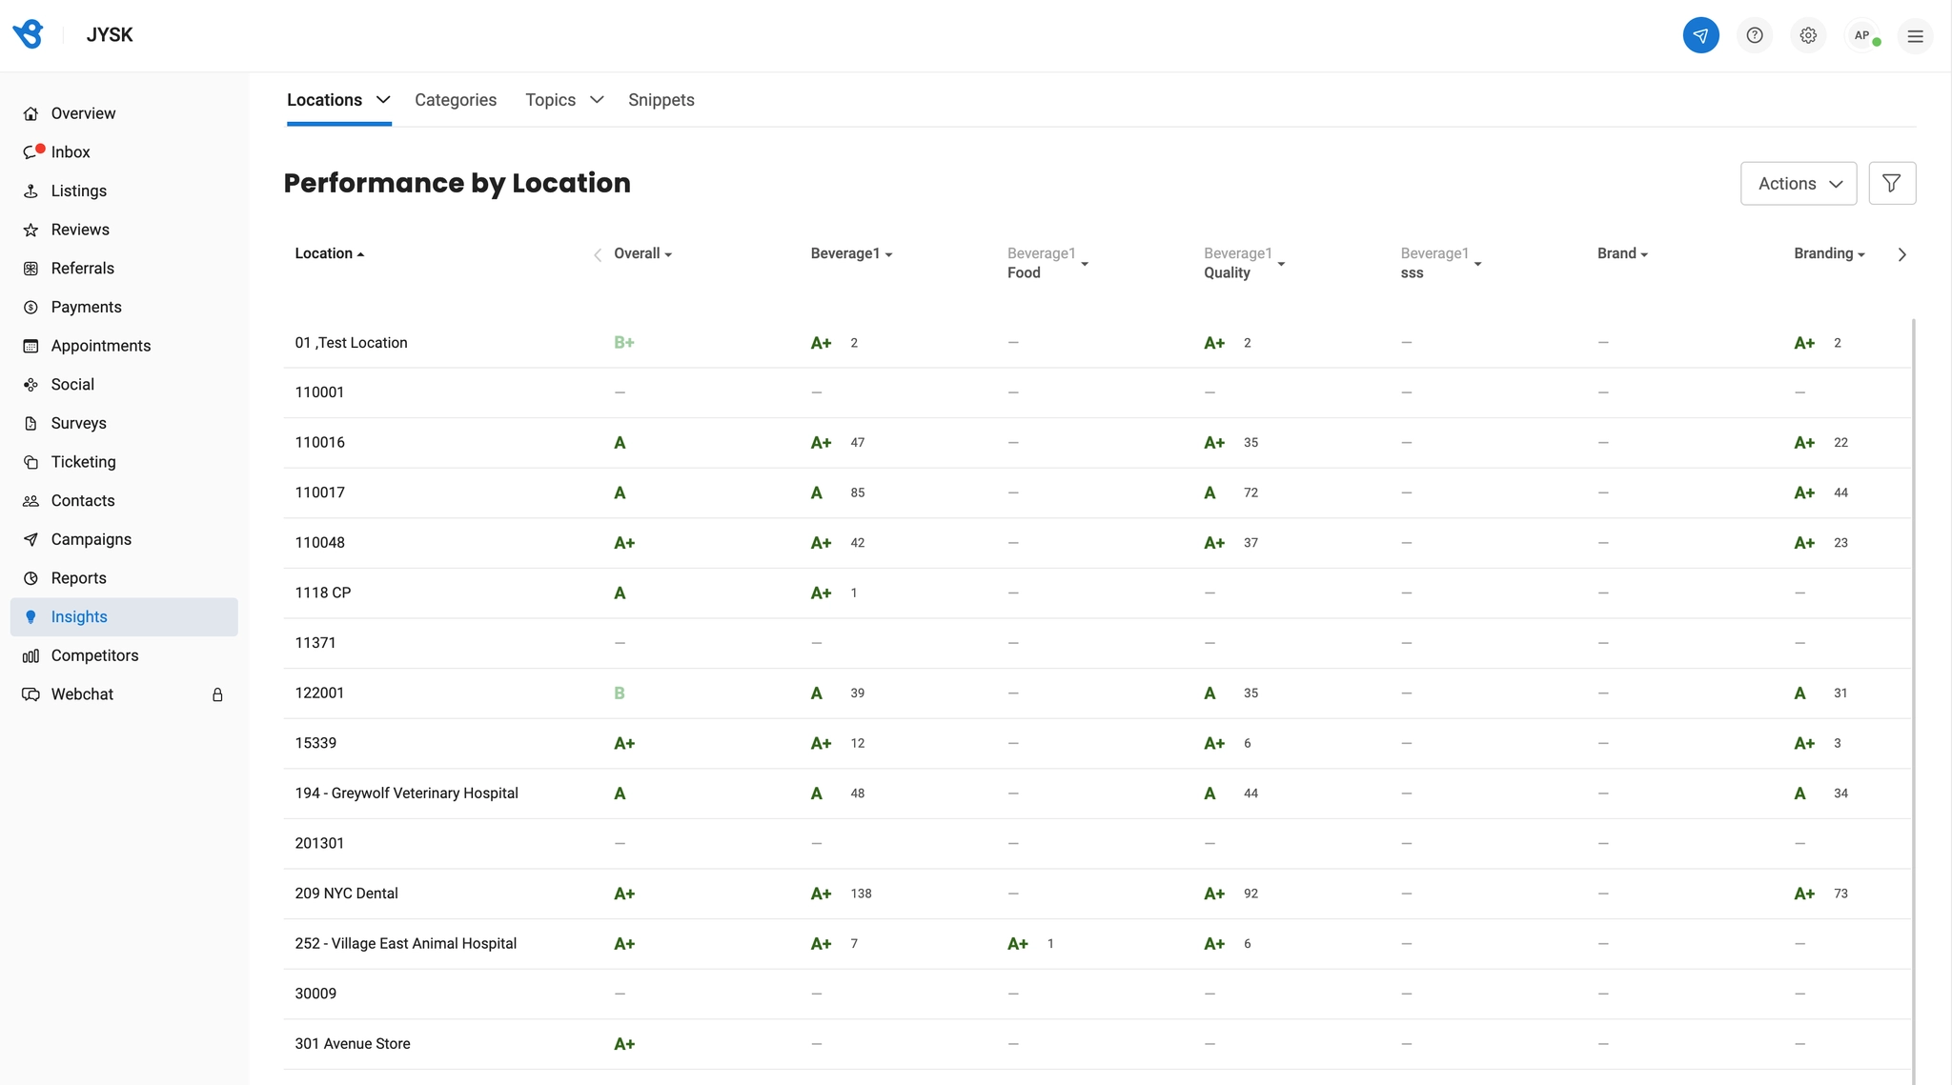Viewport: 1952px width, 1085px height.
Task: Show next columns with right arrow
Action: click(x=1901, y=254)
